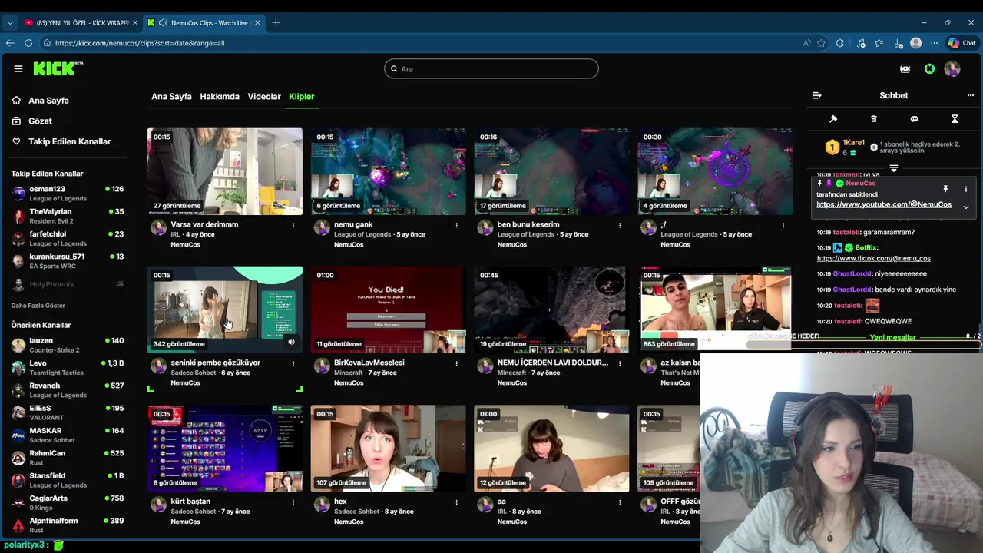Reload the page in browser
The image size is (983, 553).
[x=28, y=43]
